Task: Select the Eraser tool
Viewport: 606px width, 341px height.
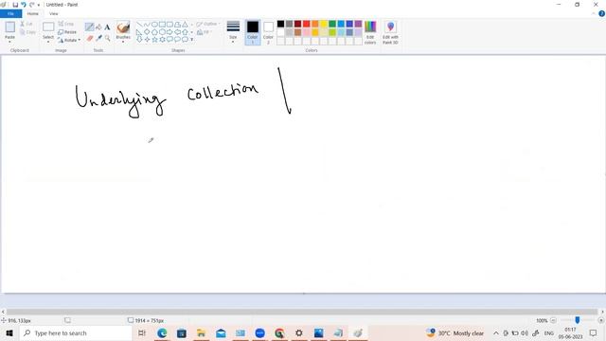Action: click(90, 38)
